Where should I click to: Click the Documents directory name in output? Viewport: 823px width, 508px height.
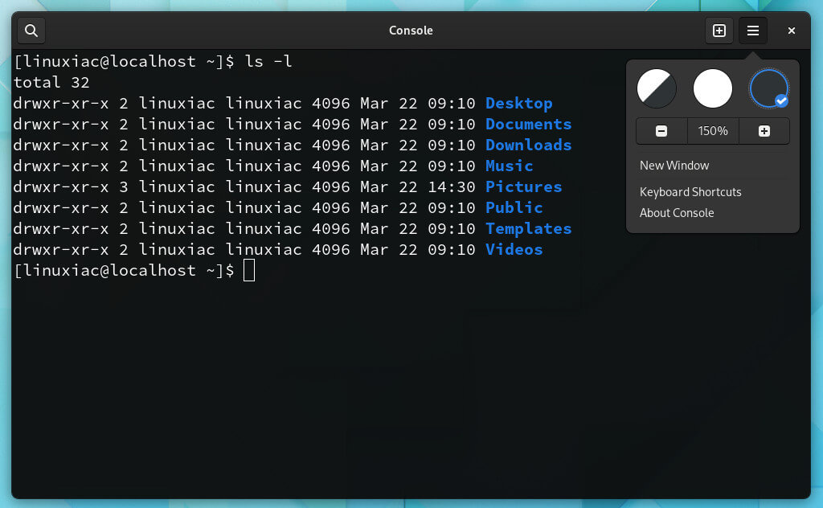[x=528, y=125]
